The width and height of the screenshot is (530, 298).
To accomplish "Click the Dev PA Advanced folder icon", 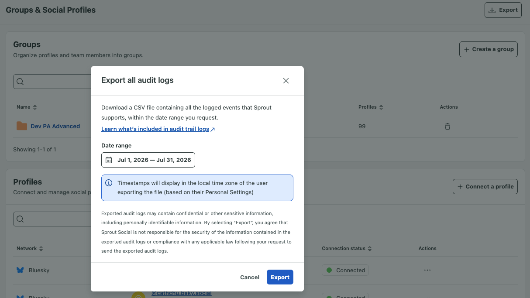I will click(22, 126).
